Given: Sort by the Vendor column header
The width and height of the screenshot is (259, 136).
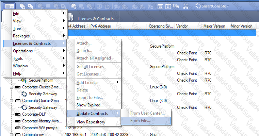Looking at the screenshot, I should tap(182, 26).
